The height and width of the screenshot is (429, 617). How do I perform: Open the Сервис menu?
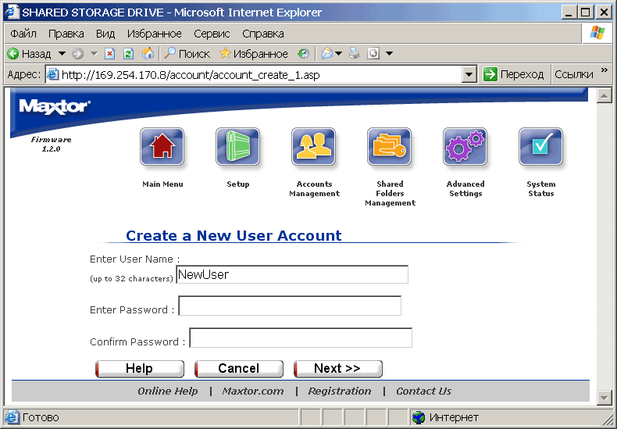[212, 34]
